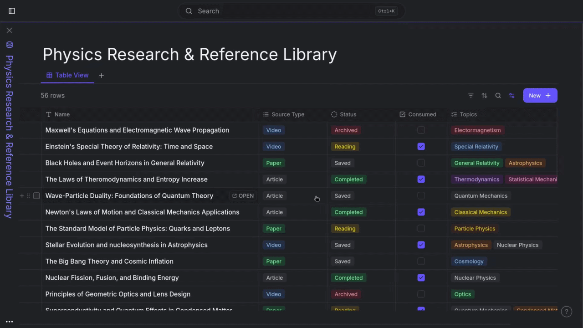Uncheck Consumed for Laws of Thermodynamics row
The height and width of the screenshot is (328, 583).
point(421,179)
